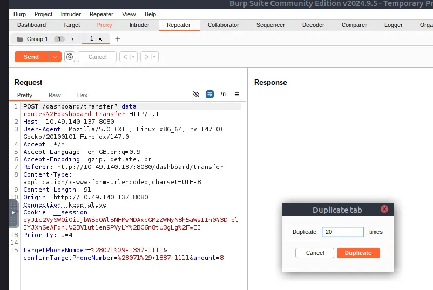
Task: Open the previous-request history dropdown
Action: click(x=133, y=57)
